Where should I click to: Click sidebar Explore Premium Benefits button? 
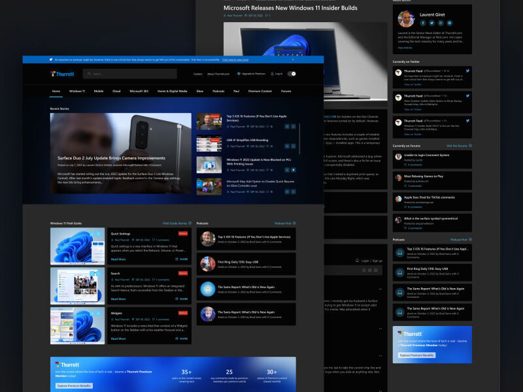click(416, 355)
